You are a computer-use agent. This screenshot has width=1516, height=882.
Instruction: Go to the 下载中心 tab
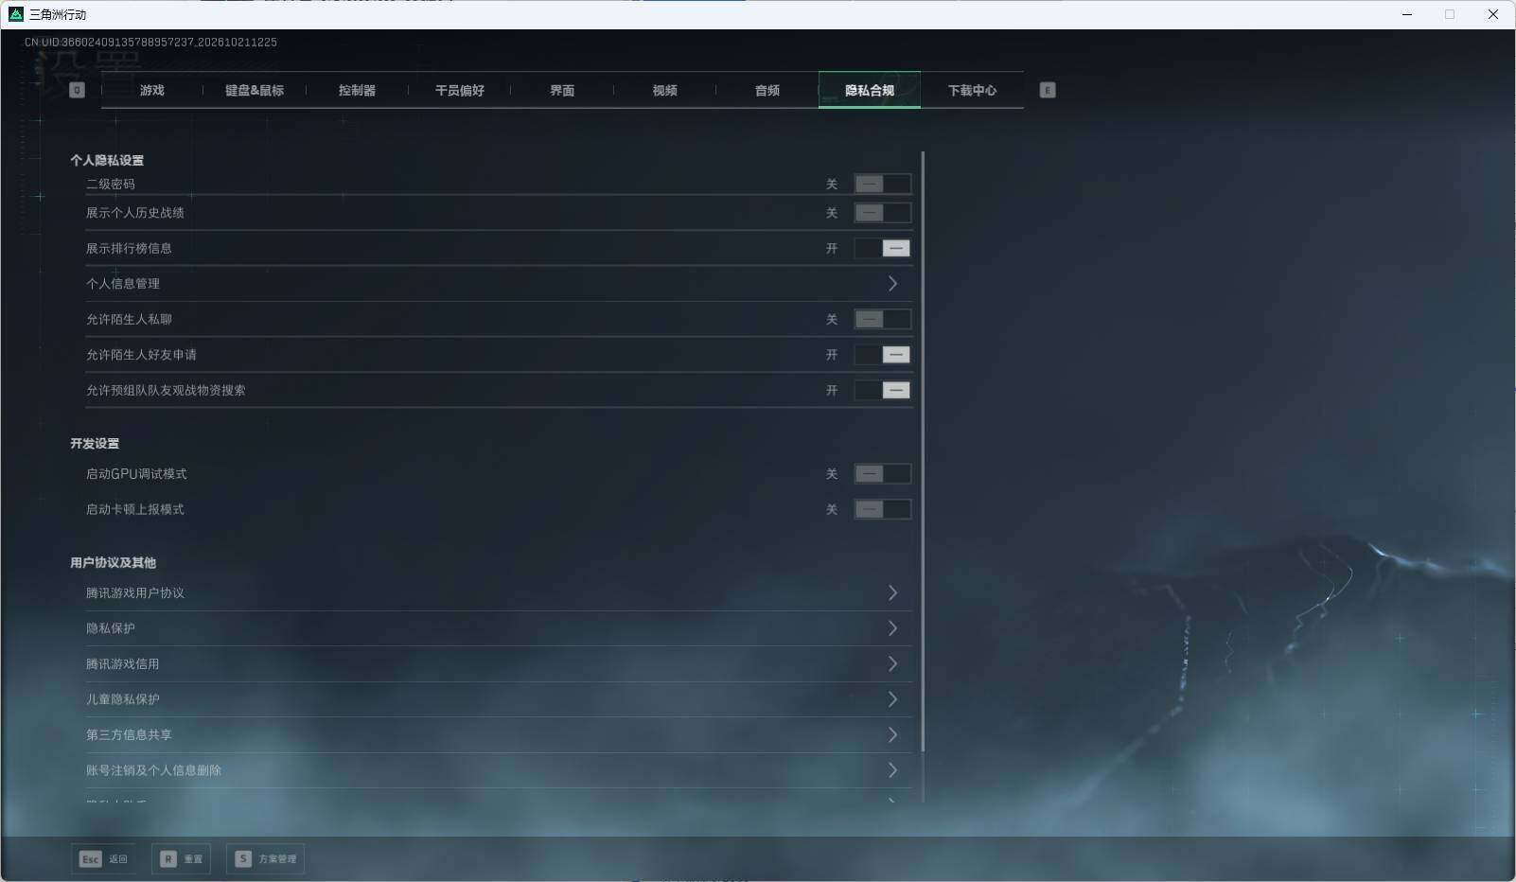pyautogui.click(x=972, y=90)
